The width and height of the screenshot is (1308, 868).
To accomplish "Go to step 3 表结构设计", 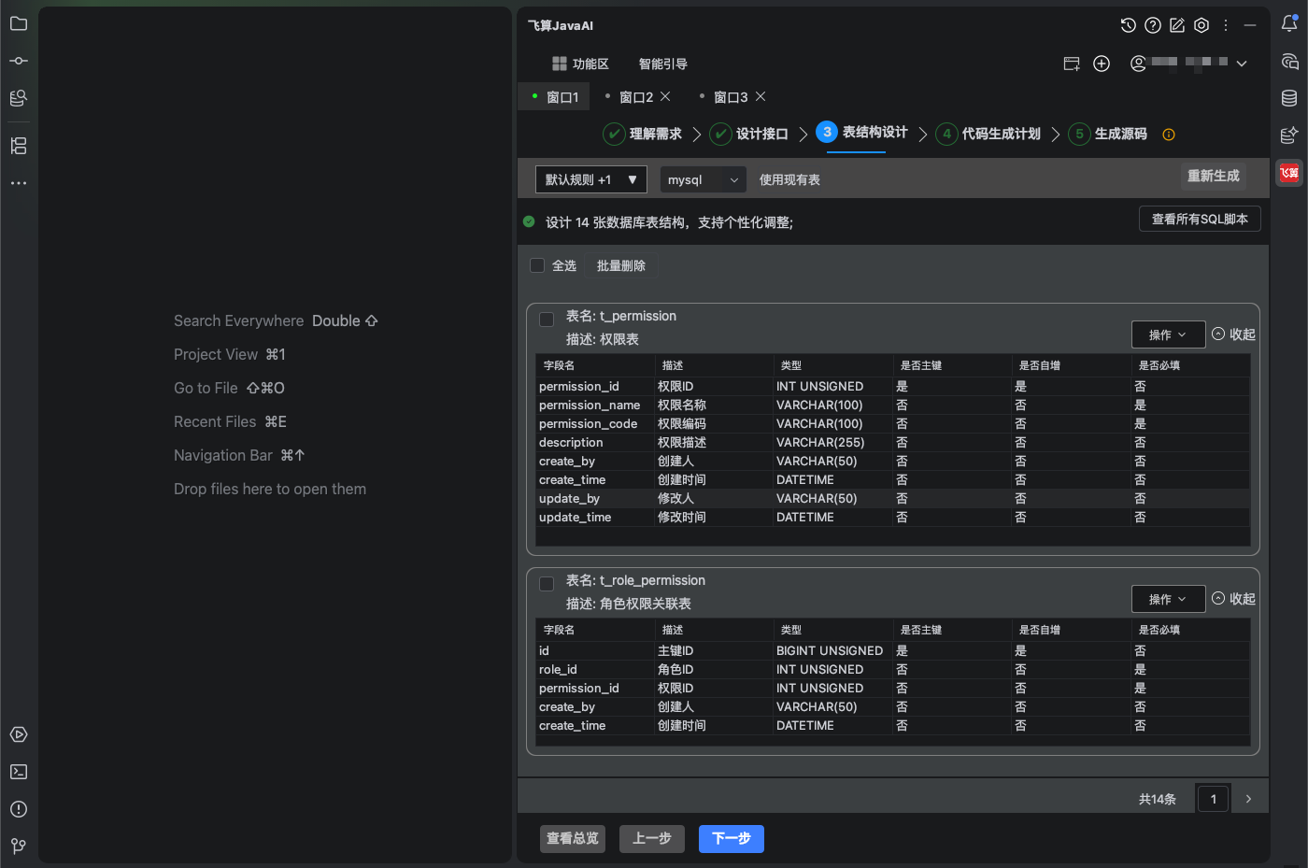I will [862, 133].
